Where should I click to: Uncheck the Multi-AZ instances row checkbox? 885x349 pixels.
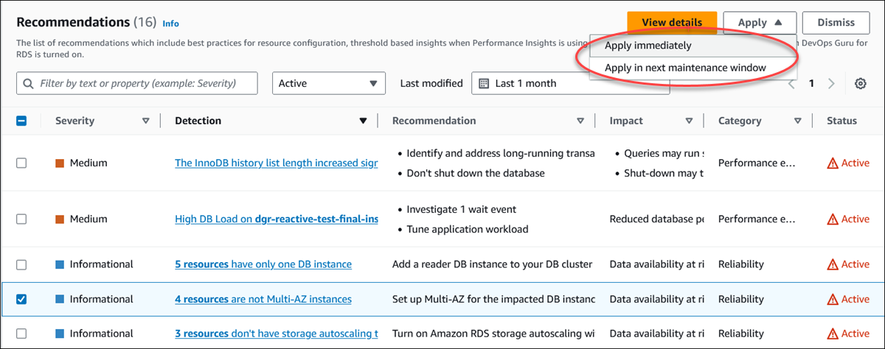pyautogui.click(x=21, y=299)
